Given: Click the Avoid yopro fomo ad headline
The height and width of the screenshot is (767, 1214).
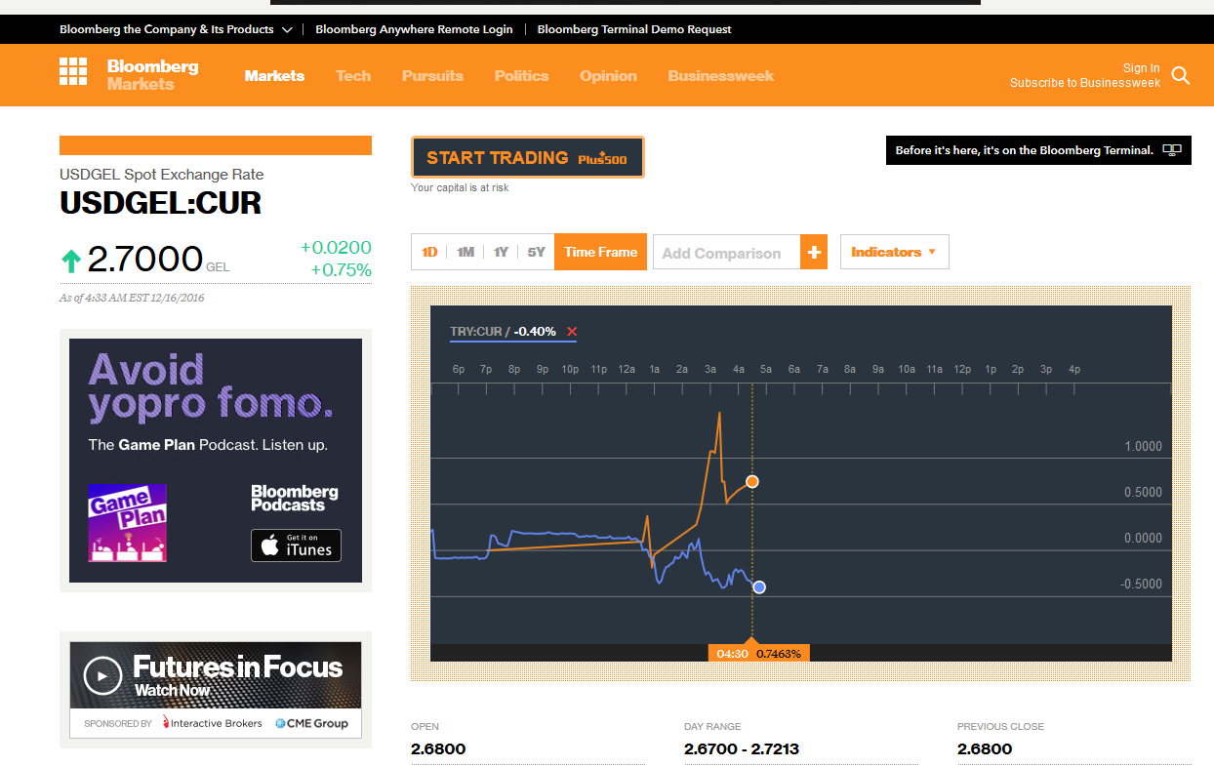Looking at the screenshot, I should [211, 387].
